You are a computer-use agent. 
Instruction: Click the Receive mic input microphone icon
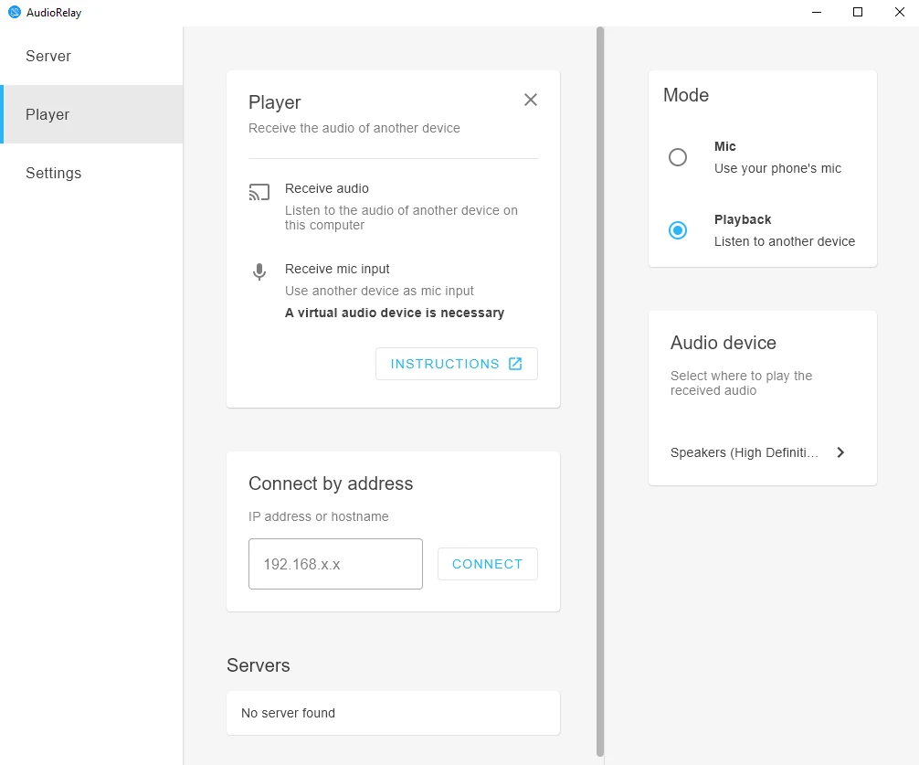259,272
